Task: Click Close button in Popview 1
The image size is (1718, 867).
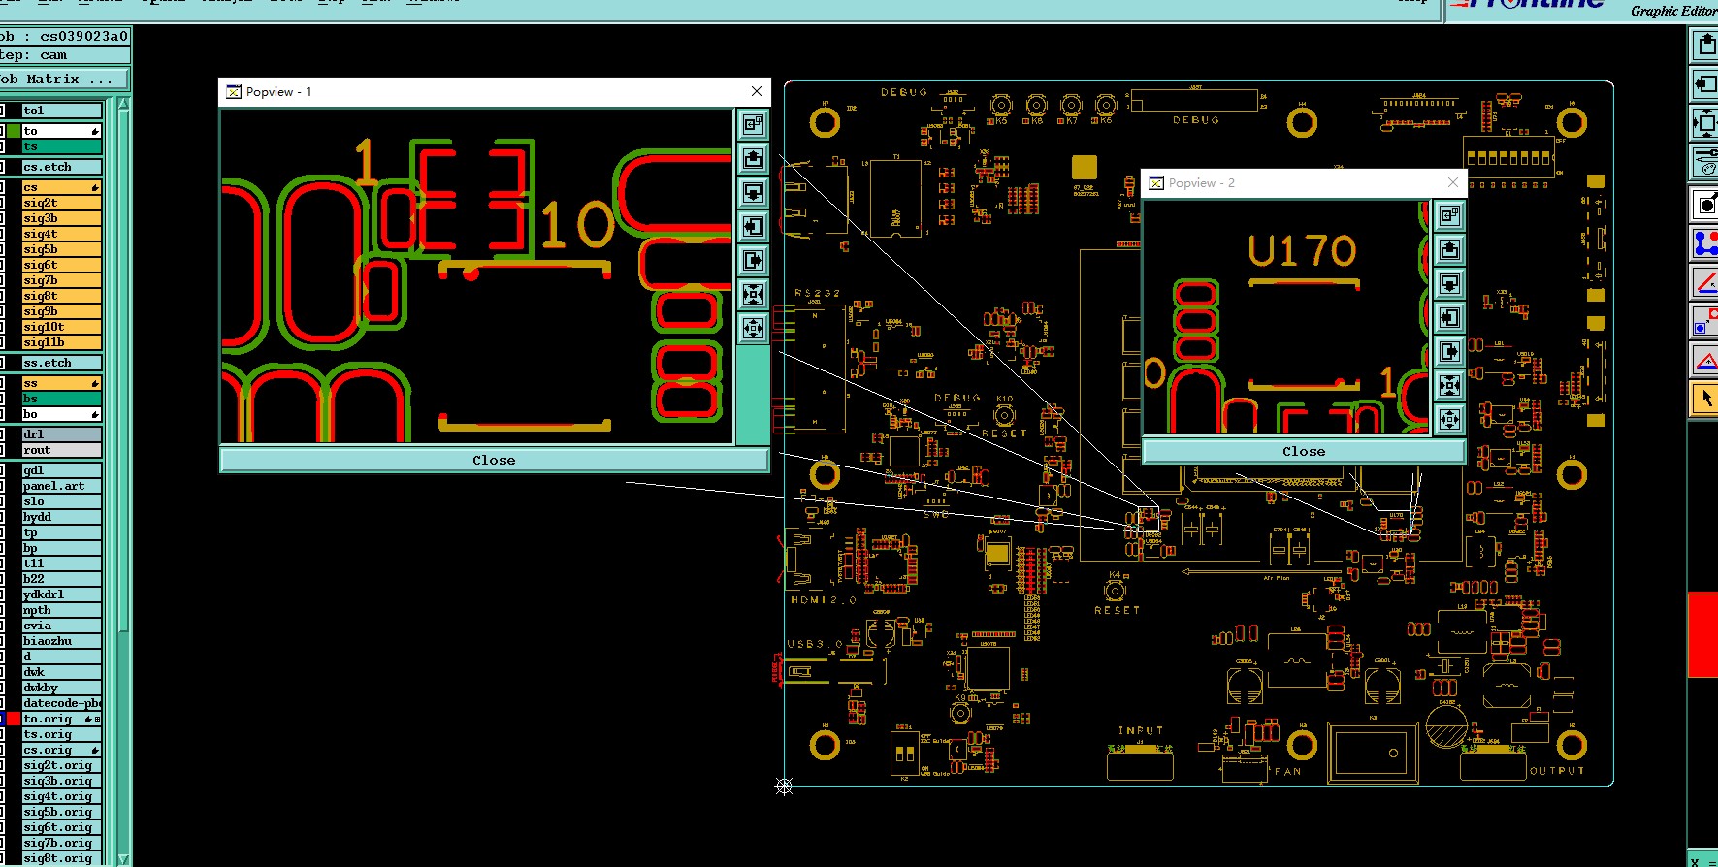Action: [x=494, y=460]
